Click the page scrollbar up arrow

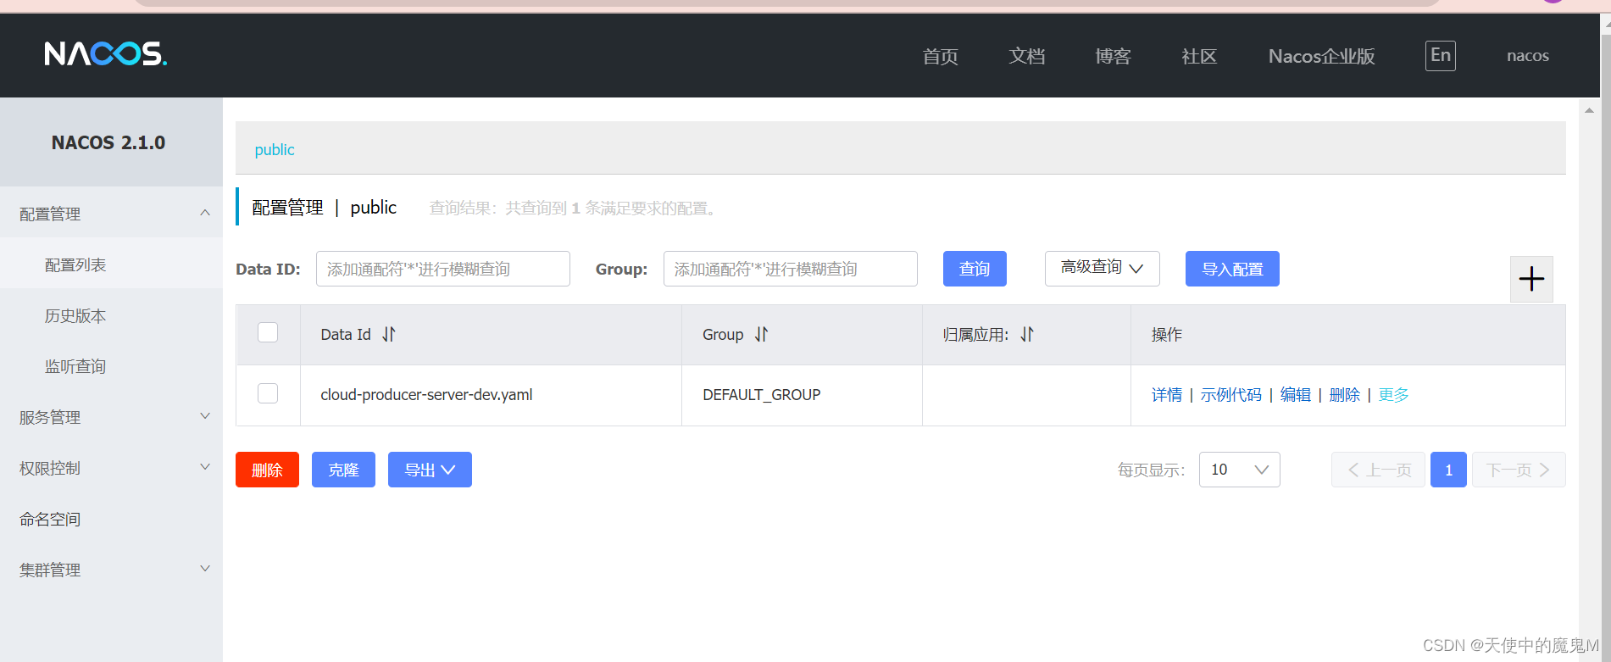tap(1589, 110)
